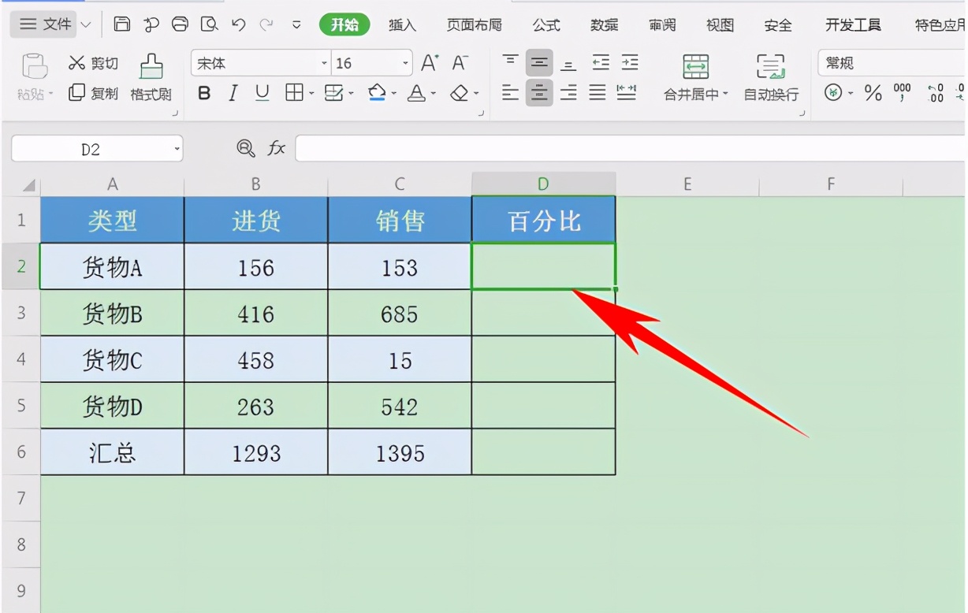
Task: Open the Formulas (公式) tab
Action: point(545,25)
